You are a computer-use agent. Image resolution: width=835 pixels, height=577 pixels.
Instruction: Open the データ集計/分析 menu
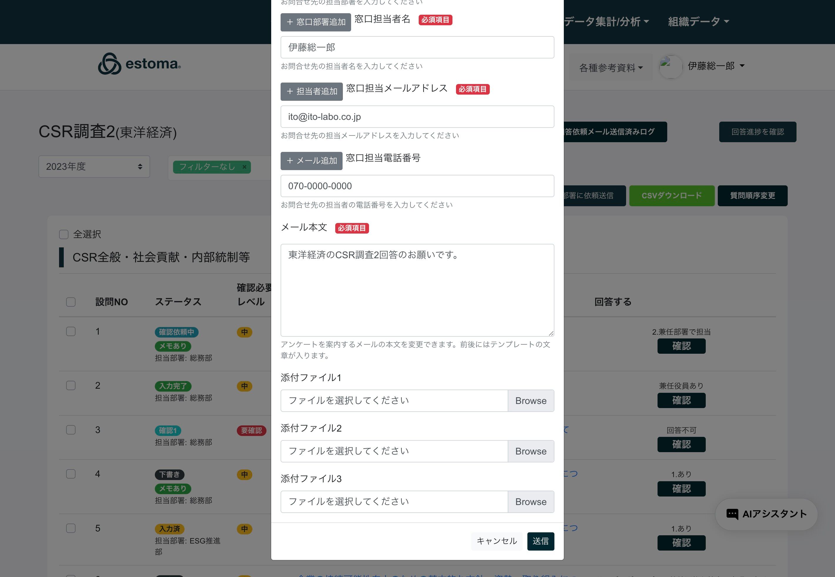606,22
